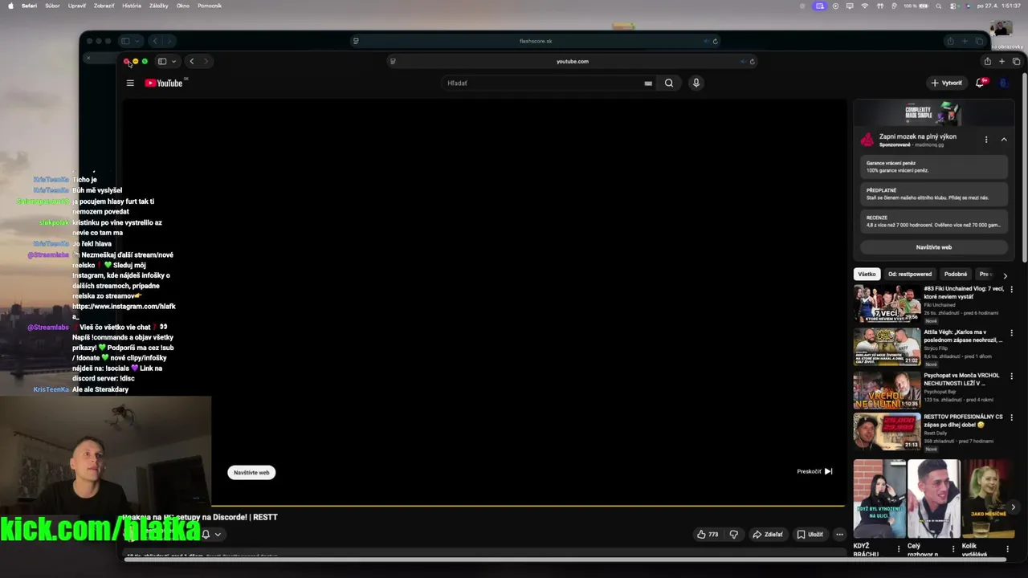Show more shorts with the right arrow
The height and width of the screenshot is (578, 1028).
coord(1013,507)
